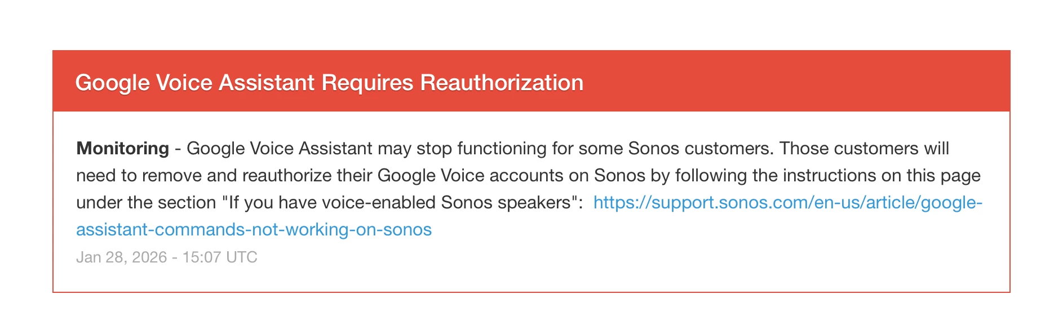Screen dimensions: 1054x334
Task: Click the Jan 28, 2026 timestamp
Action: pyautogui.click(x=121, y=257)
